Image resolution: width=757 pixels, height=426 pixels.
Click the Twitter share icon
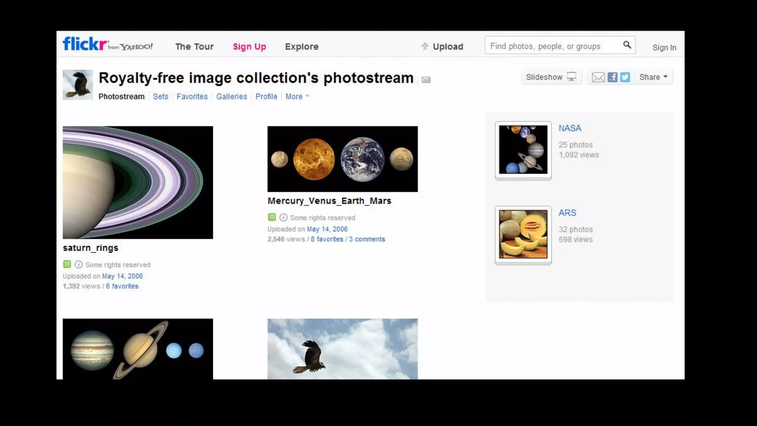pos(625,77)
